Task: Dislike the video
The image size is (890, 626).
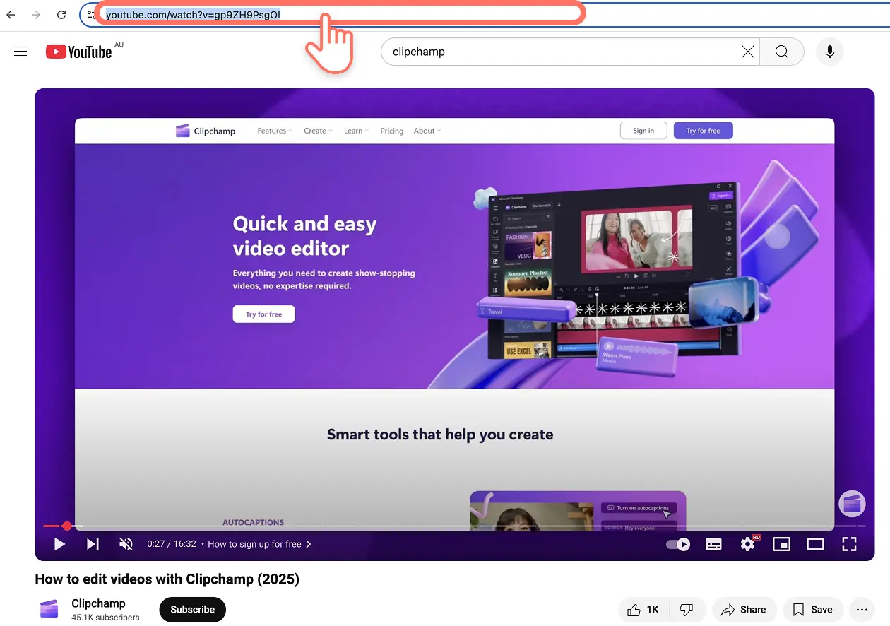Action: pos(686,610)
